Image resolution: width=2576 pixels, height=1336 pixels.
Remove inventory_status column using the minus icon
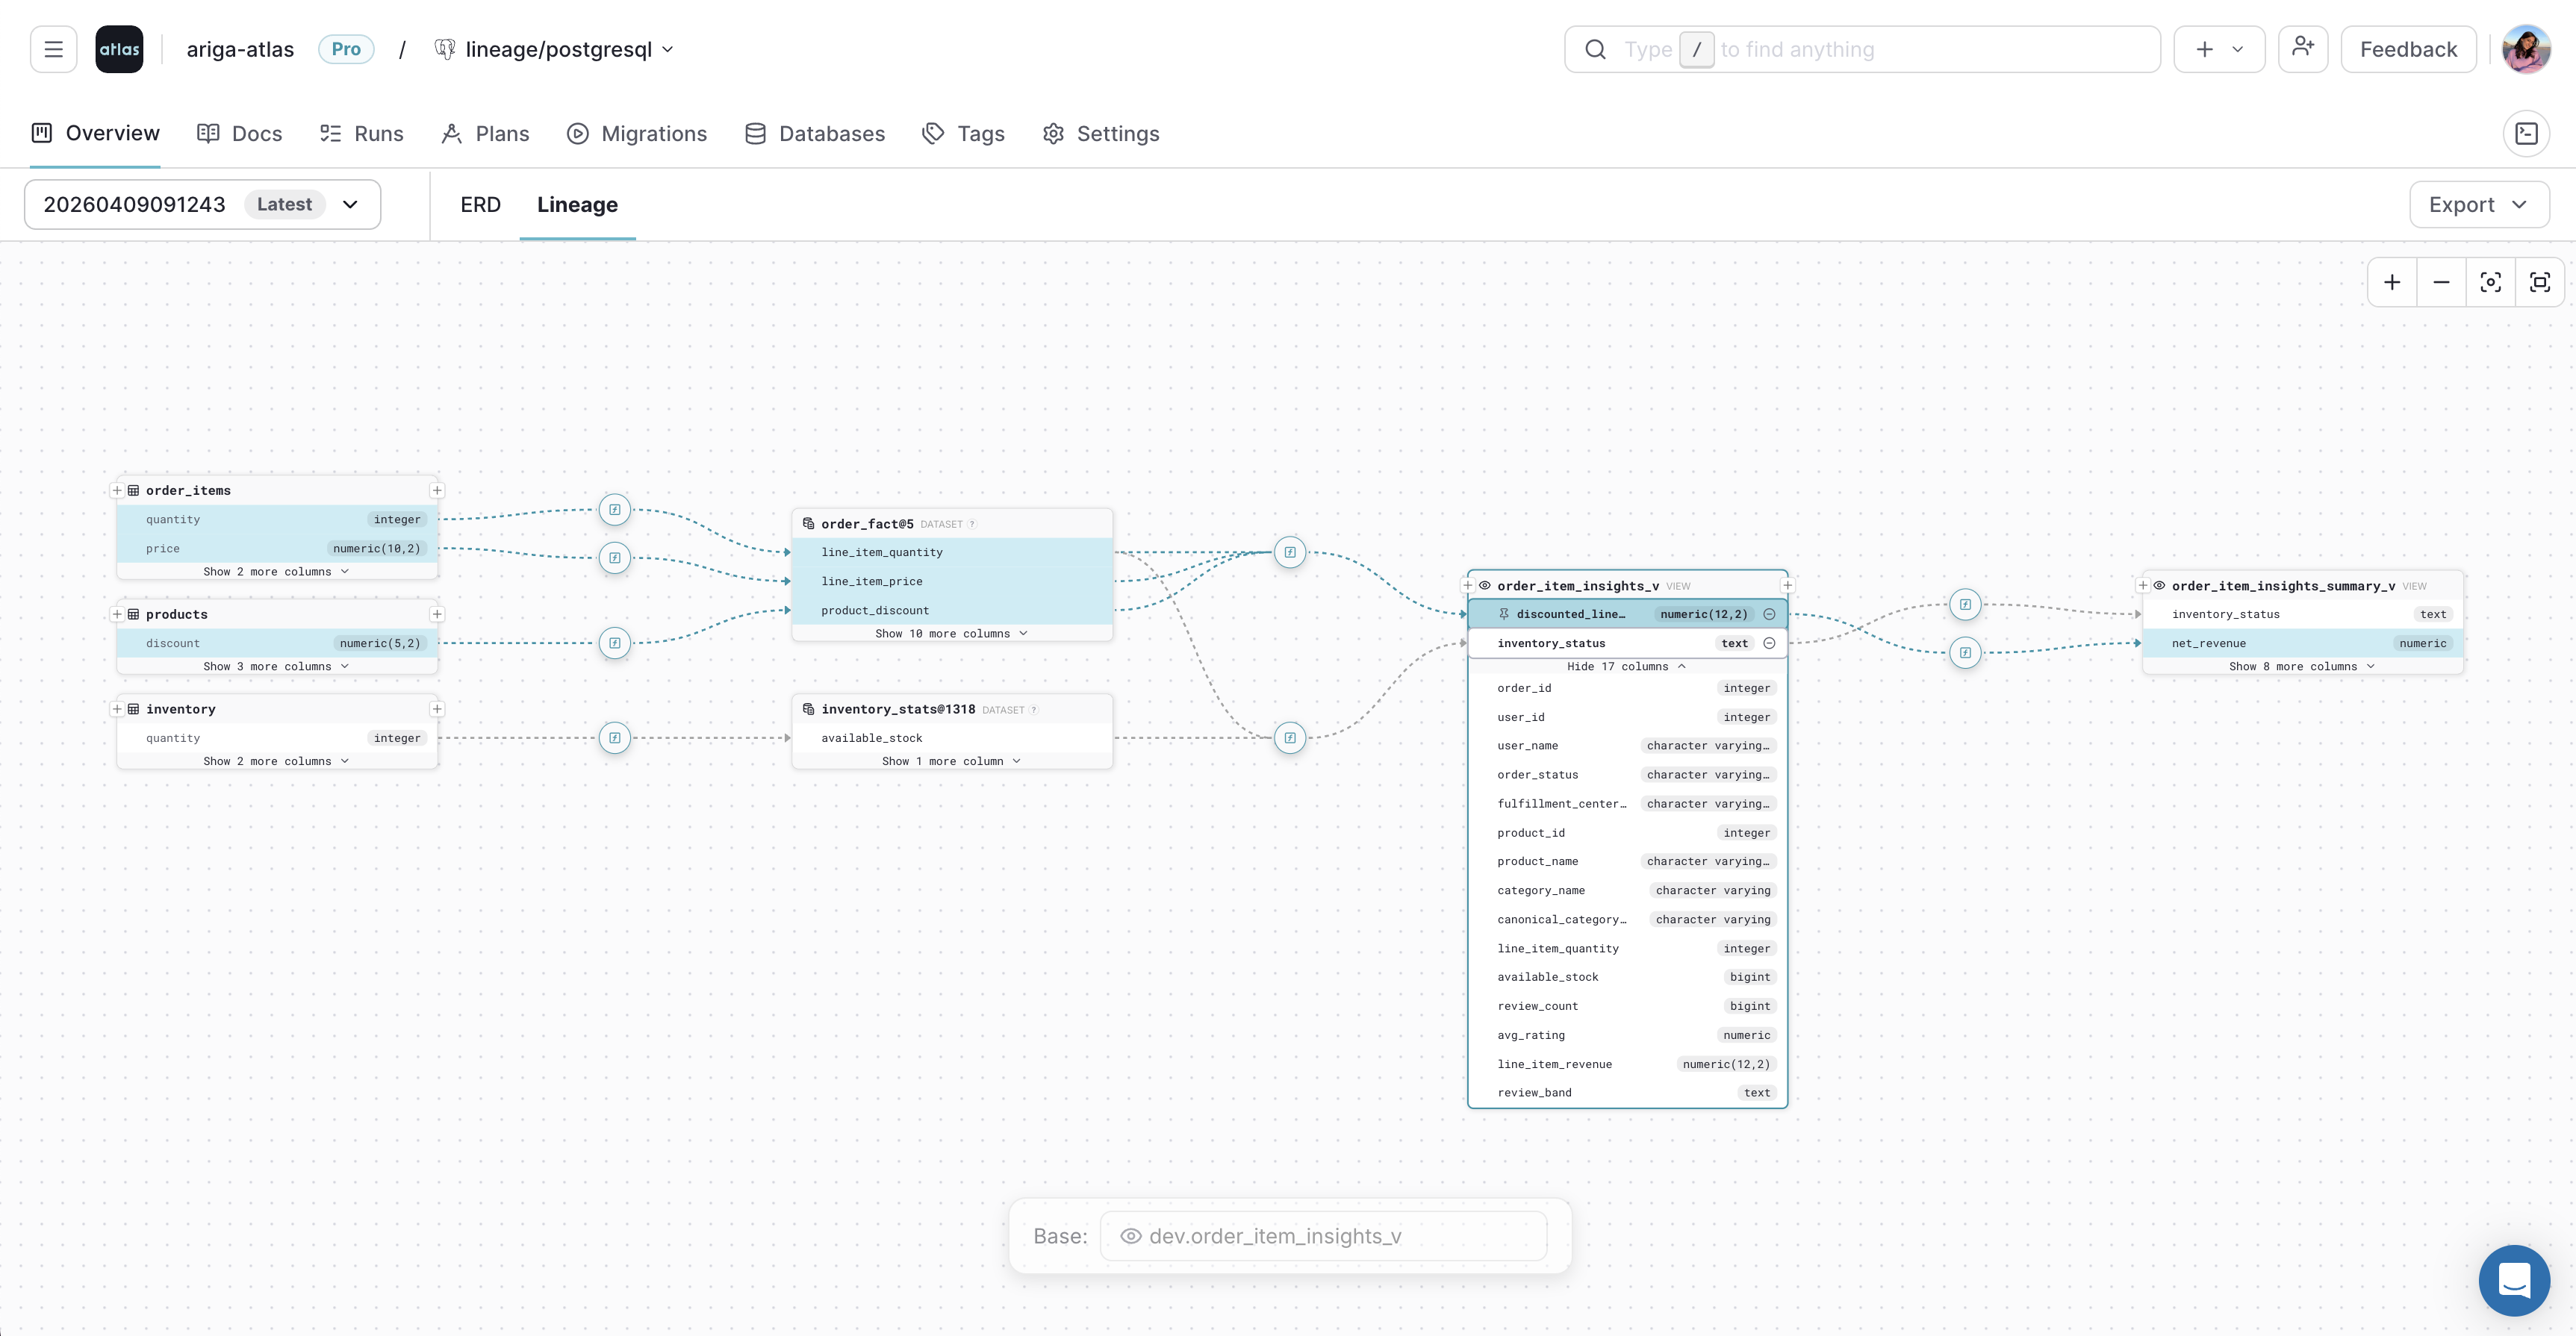coord(1770,643)
